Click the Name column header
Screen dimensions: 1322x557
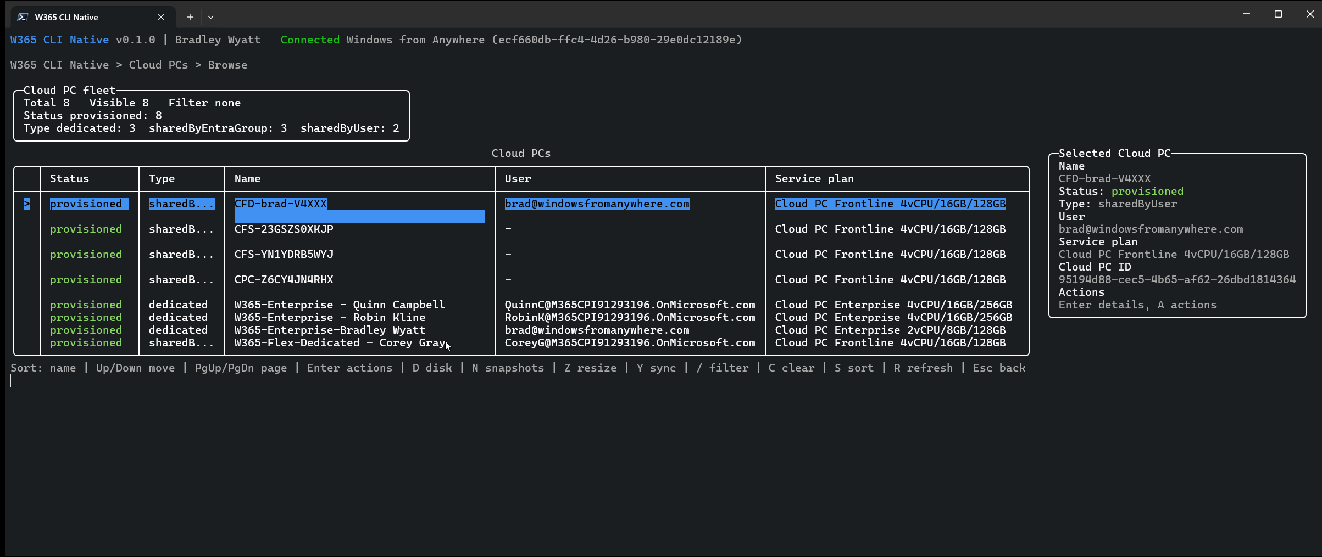(247, 179)
